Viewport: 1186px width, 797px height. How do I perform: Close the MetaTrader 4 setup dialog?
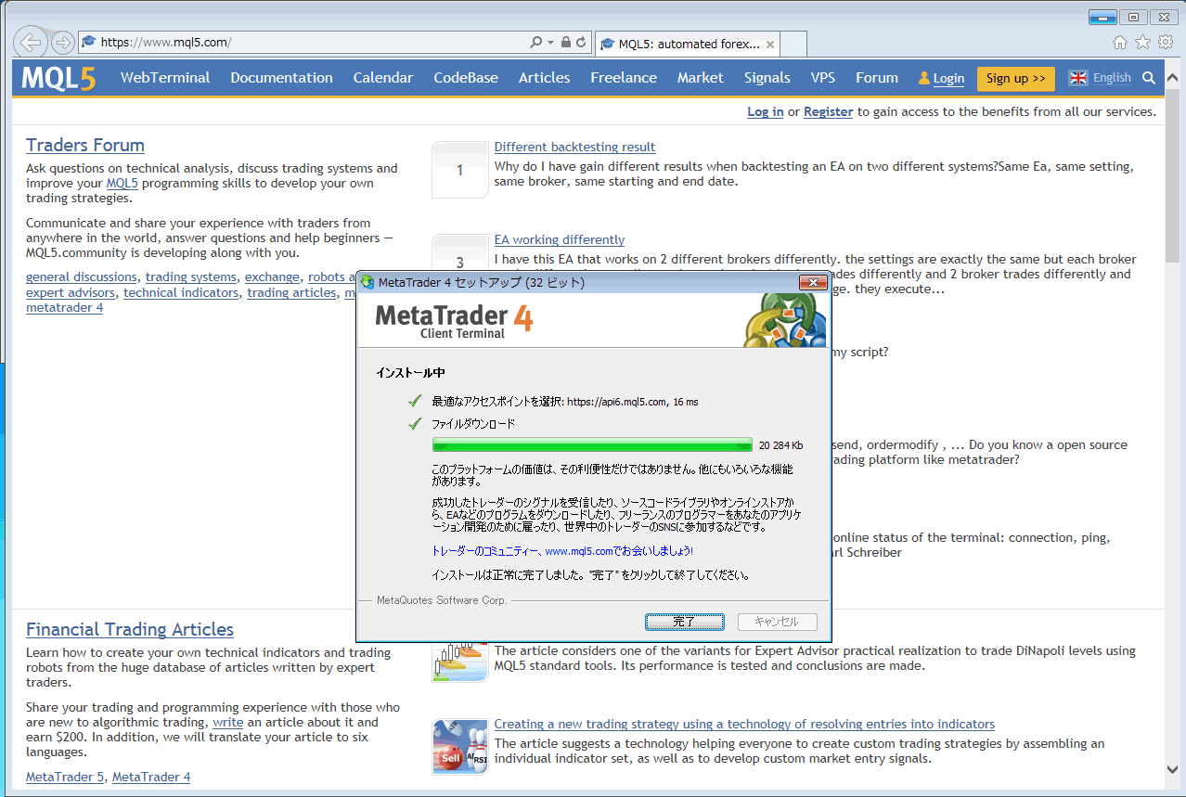coord(813,282)
